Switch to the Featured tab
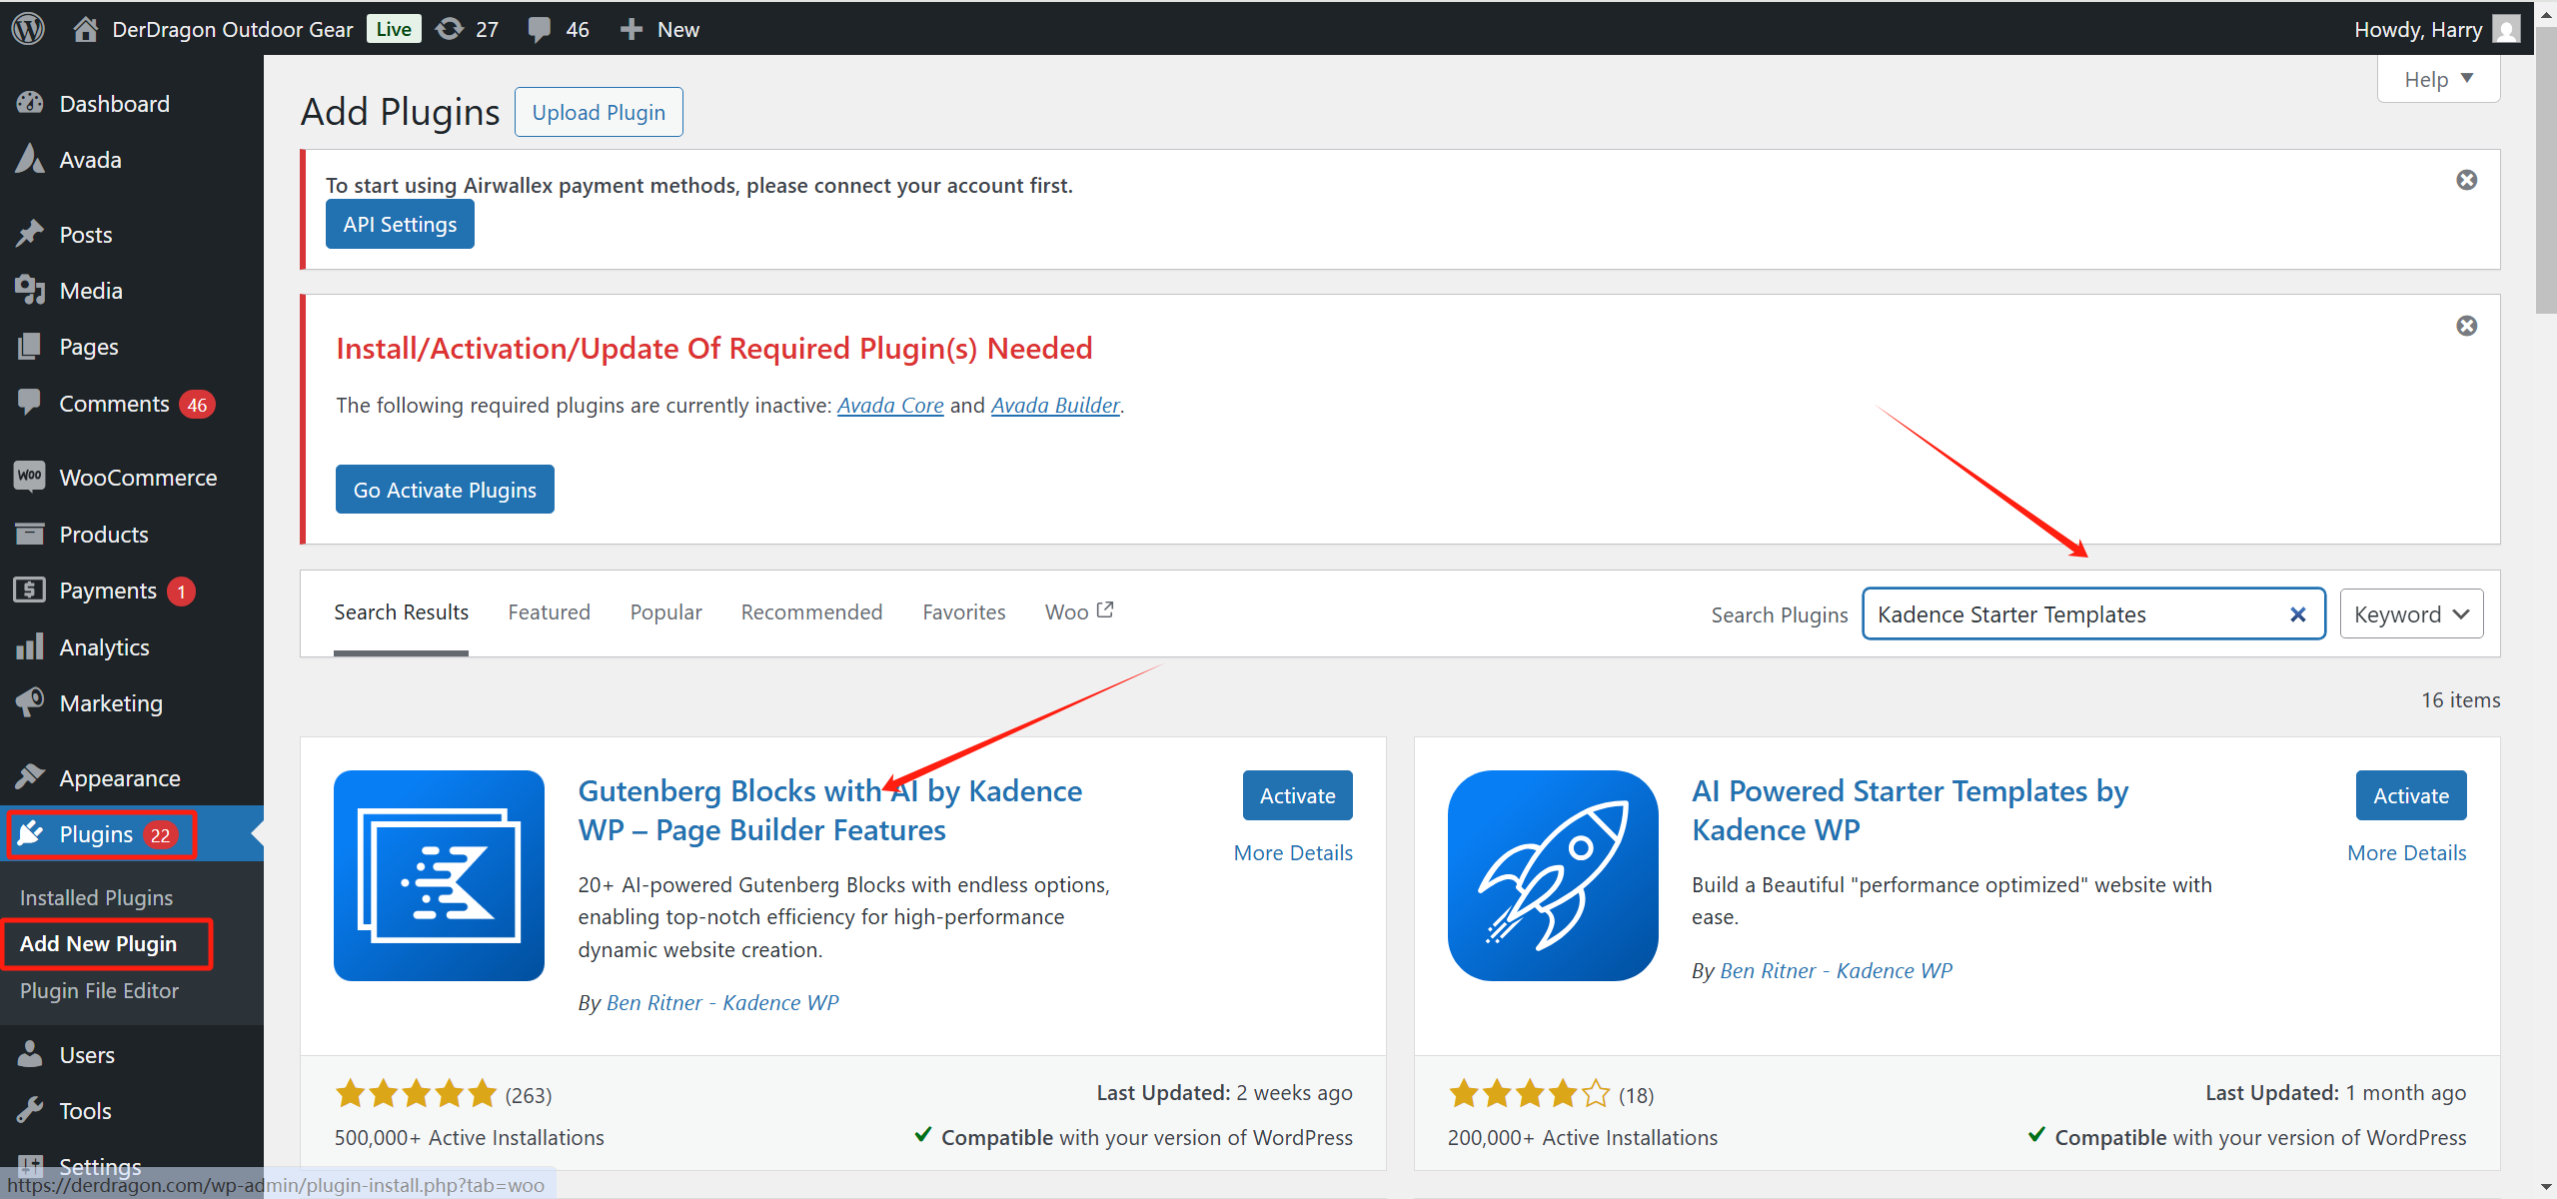 click(549, 611)
